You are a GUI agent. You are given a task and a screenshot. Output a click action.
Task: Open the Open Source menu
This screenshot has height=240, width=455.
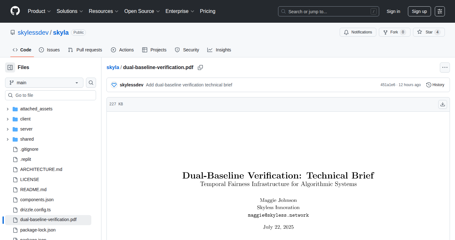[142, 11]
